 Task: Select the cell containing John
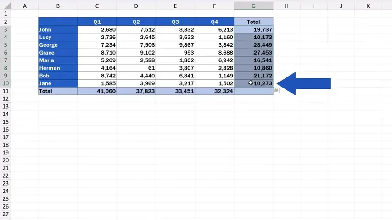pos(58,30)
